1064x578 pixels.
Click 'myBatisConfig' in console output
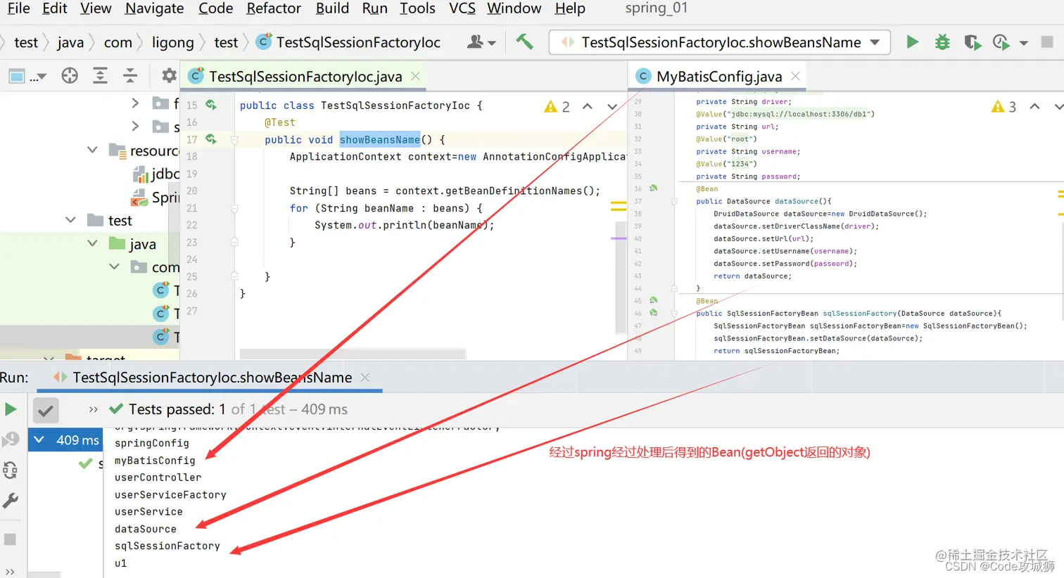155,460
